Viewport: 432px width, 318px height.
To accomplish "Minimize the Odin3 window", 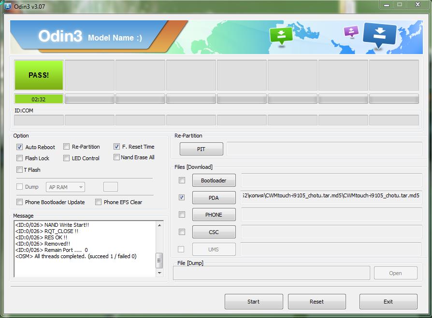I will [387, 5].
